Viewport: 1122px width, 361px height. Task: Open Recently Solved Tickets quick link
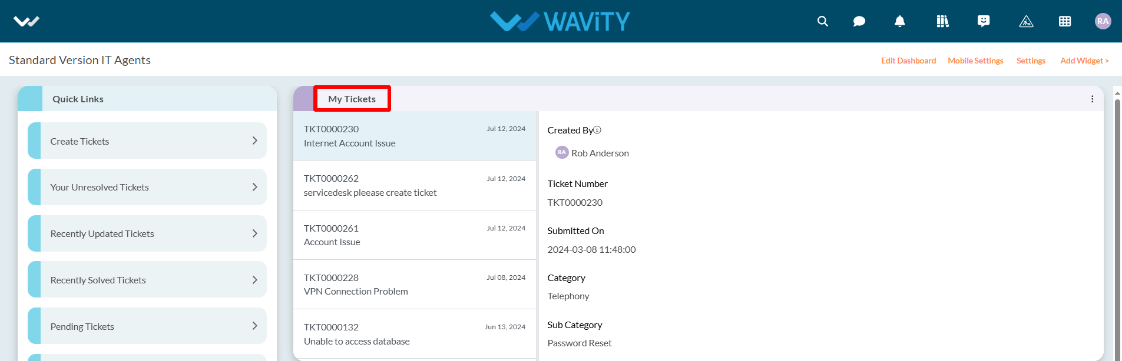[147, 280]
